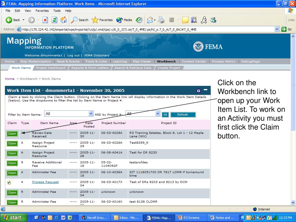Toggle the claimed checkbox for Process Request

[9, 182]
